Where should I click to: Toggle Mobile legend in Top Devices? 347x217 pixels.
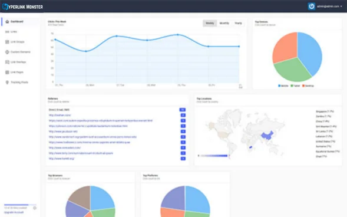click(x=283, y=86)
